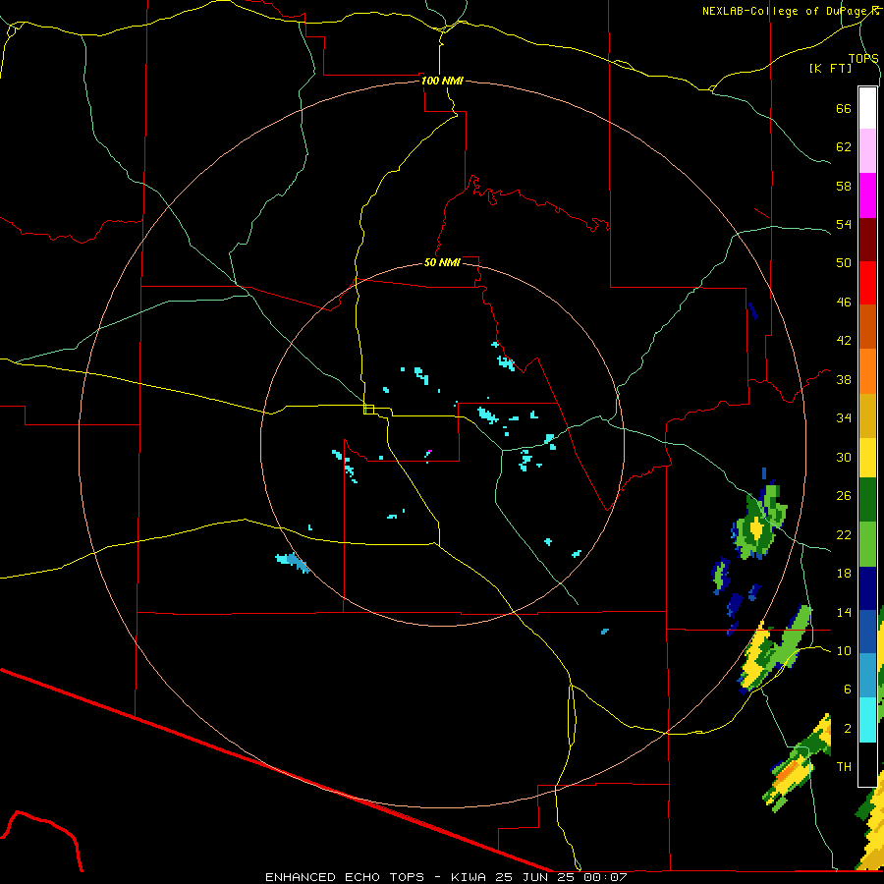Click the 14 legend value
The height and width of the screenshot is (884, 884).
coord(844,612)
